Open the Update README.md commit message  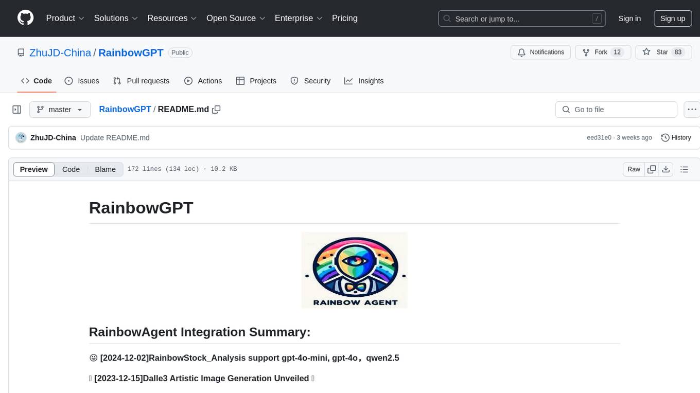coord(115,138)
